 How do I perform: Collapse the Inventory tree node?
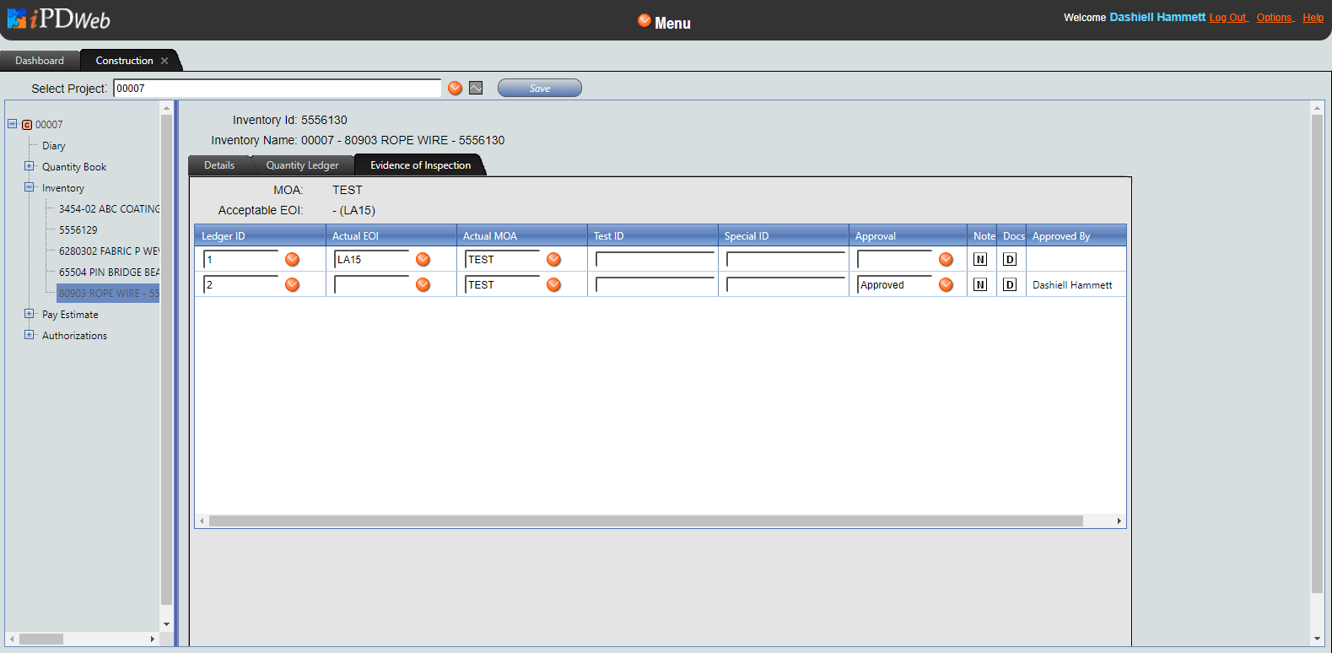pos(30,187)
